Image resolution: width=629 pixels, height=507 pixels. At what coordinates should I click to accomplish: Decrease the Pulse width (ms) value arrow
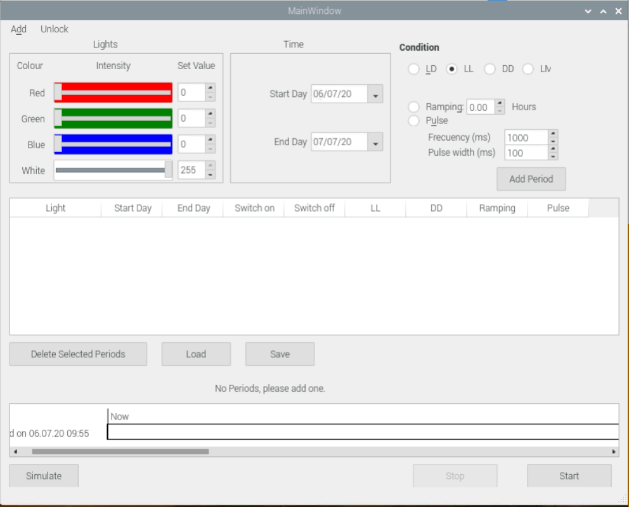click(552, 156)
